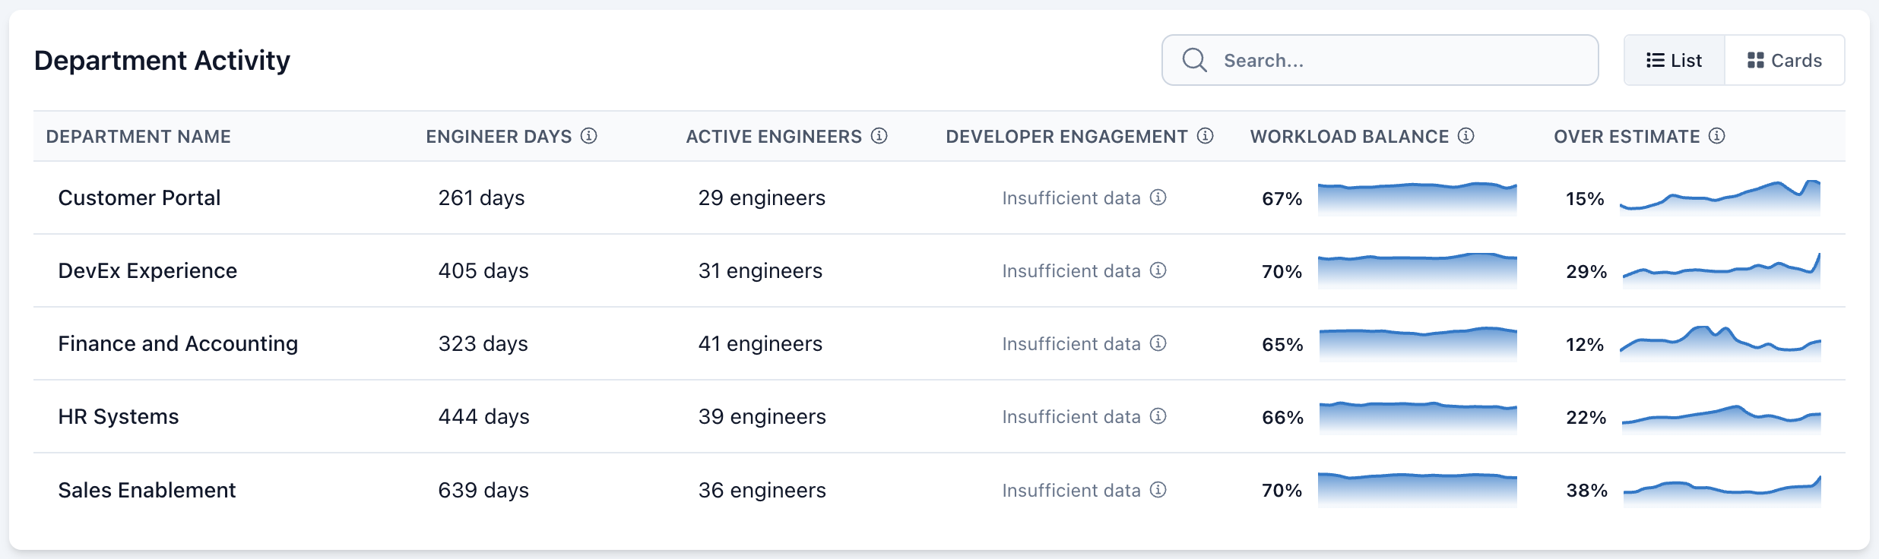Click Sales Enablement workload balance sparkline

(1418, 490)
